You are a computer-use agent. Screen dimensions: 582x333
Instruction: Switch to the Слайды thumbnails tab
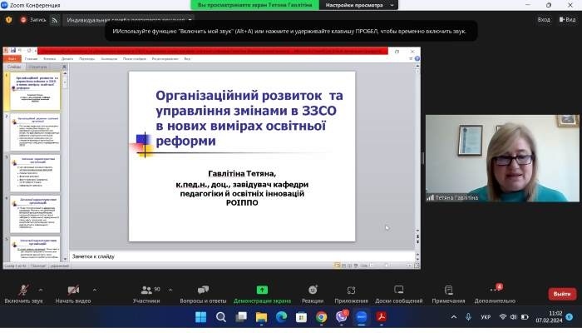pyautogui.click(x=14, y=67)
